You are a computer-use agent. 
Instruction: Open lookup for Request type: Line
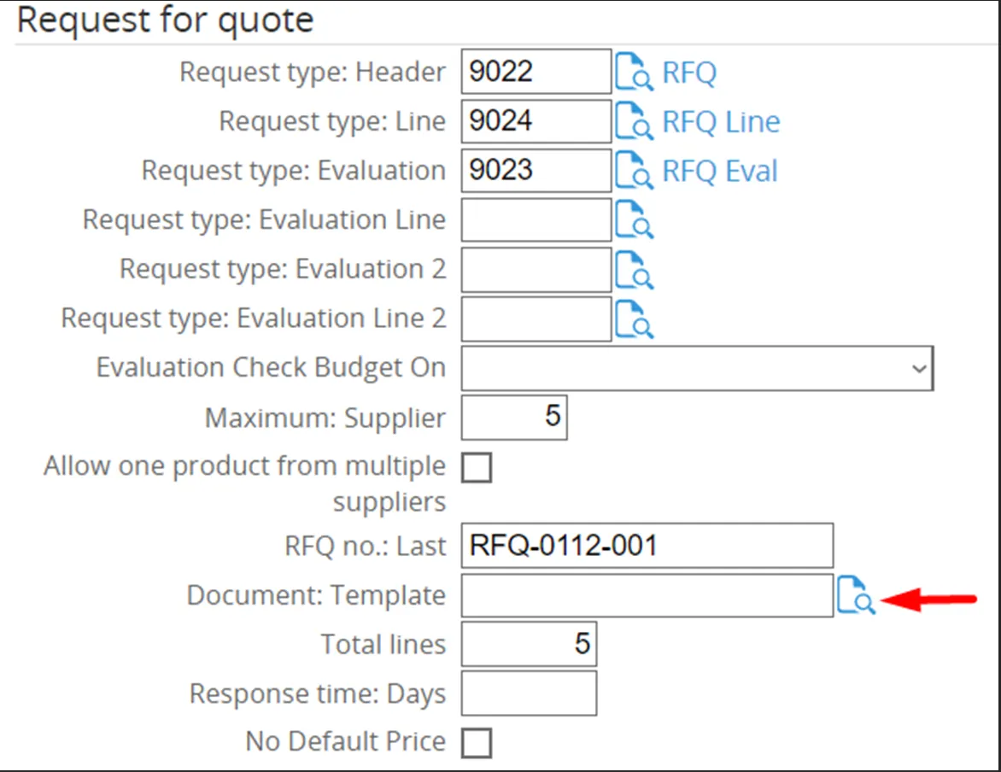(635, 122)
